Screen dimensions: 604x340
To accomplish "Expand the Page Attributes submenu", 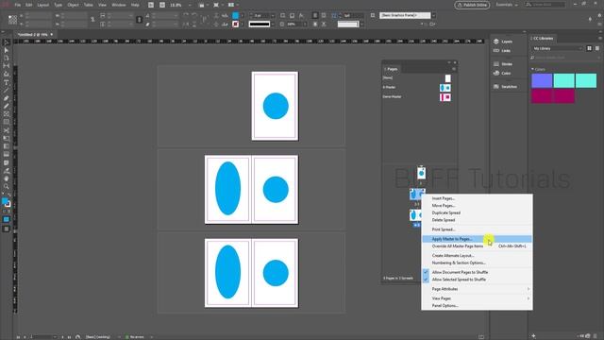I will click(477, 289).
